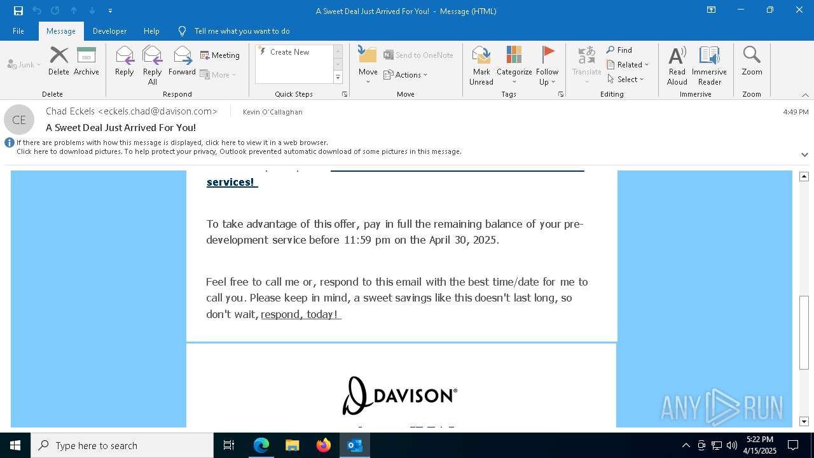This screenshot has width=814, height=458.
Task: Expand the message header chevron
Action: point(804,155)
